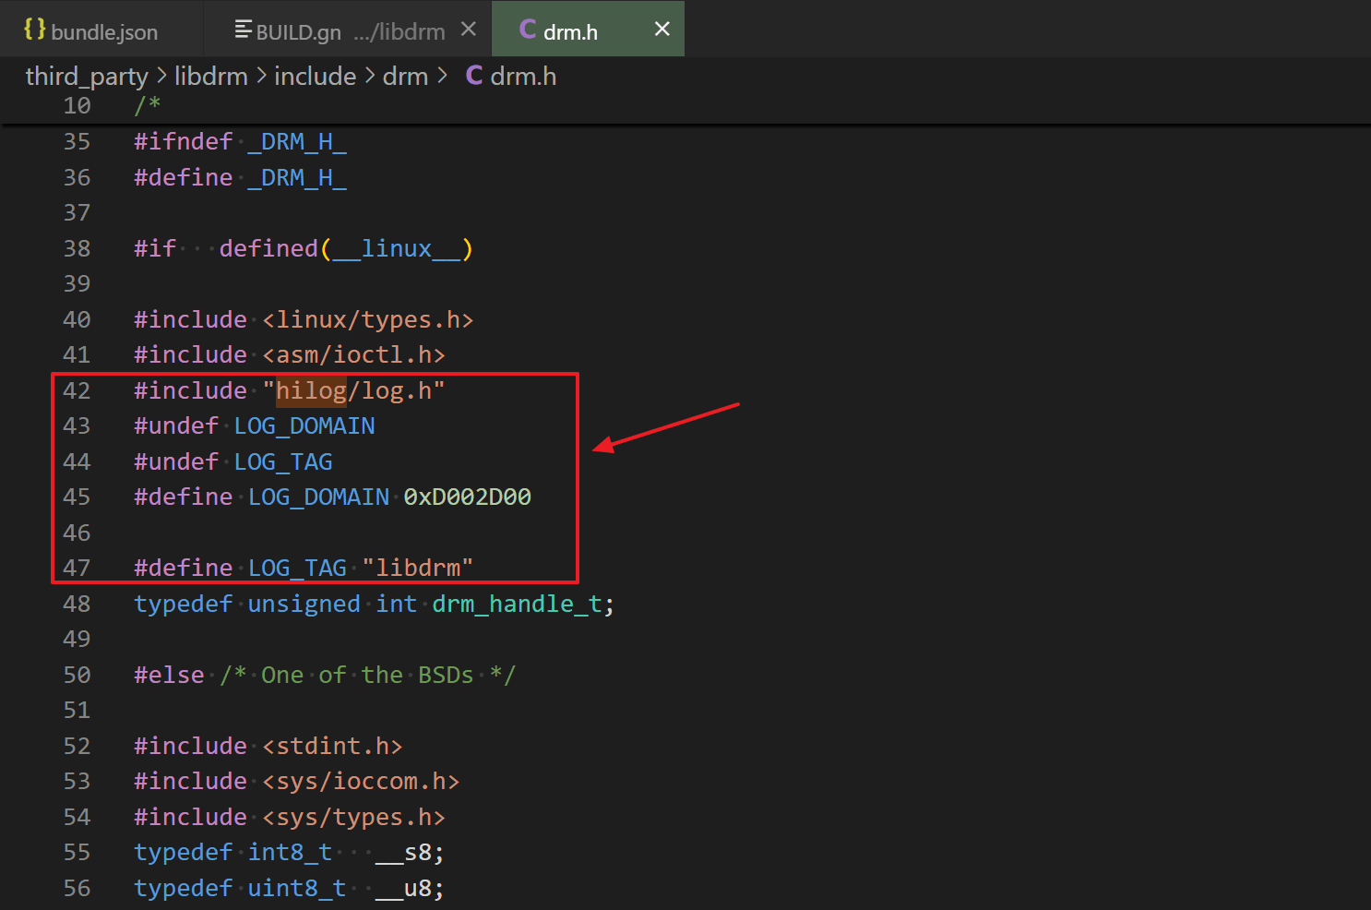Click the <asm/ioctl.h> include path

[x=353, y=355]
